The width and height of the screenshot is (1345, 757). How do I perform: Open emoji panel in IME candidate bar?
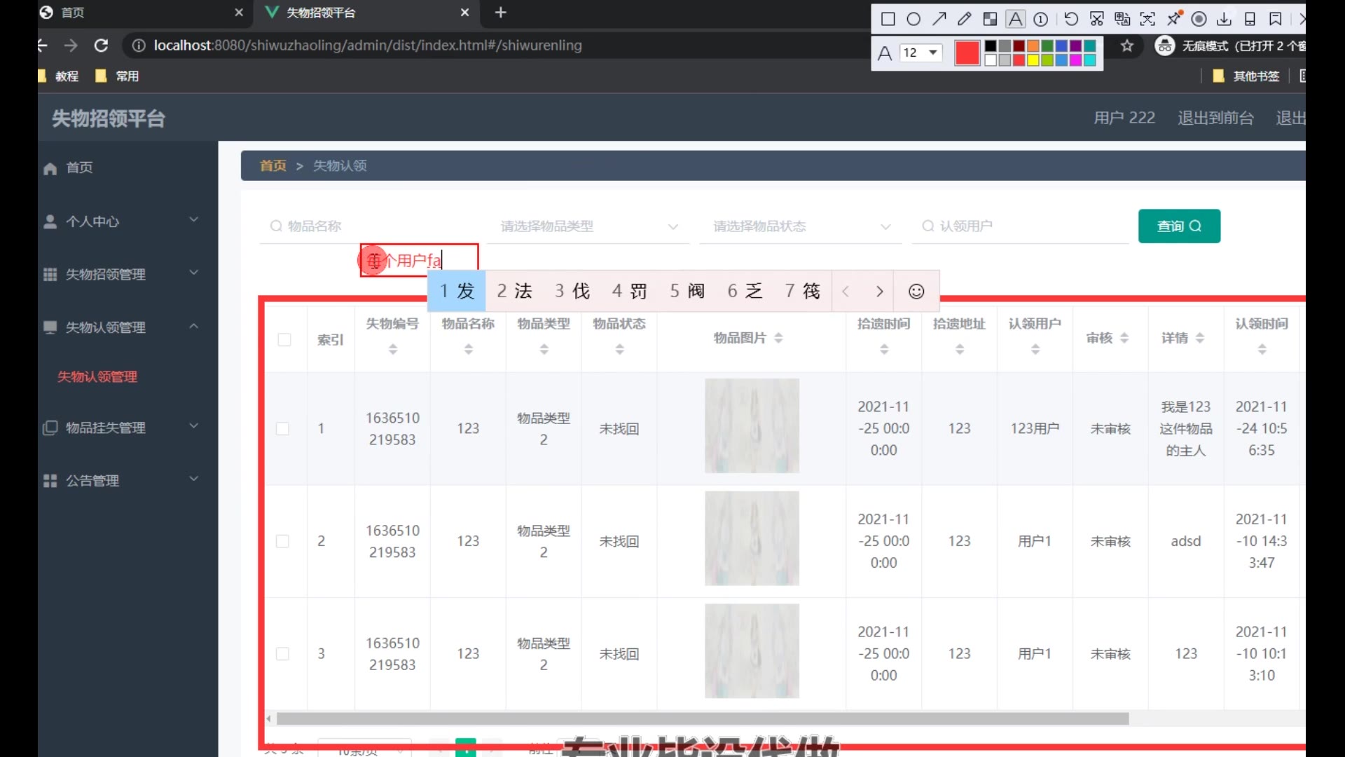coord(916,291)
